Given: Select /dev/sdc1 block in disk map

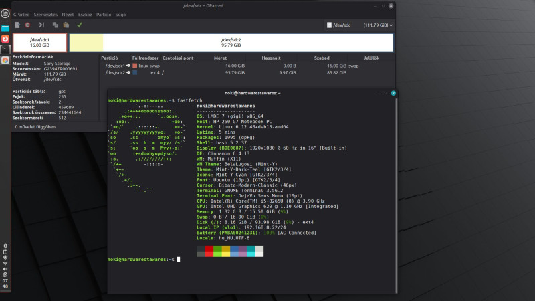Looking at the screenshot, I should (40, 43).
